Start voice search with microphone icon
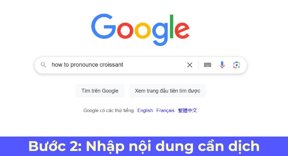The width and height of the screenshot is (288, 156). coord(222,65)
